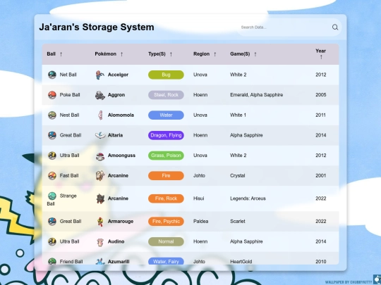Click the Emerald, Alpha Sapphire game cell

257,95
